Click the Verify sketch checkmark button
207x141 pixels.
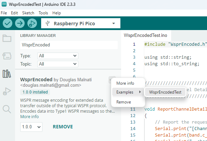(x=8, y=24)
